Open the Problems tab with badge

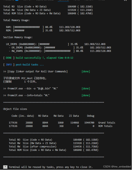tap(11, 0)
